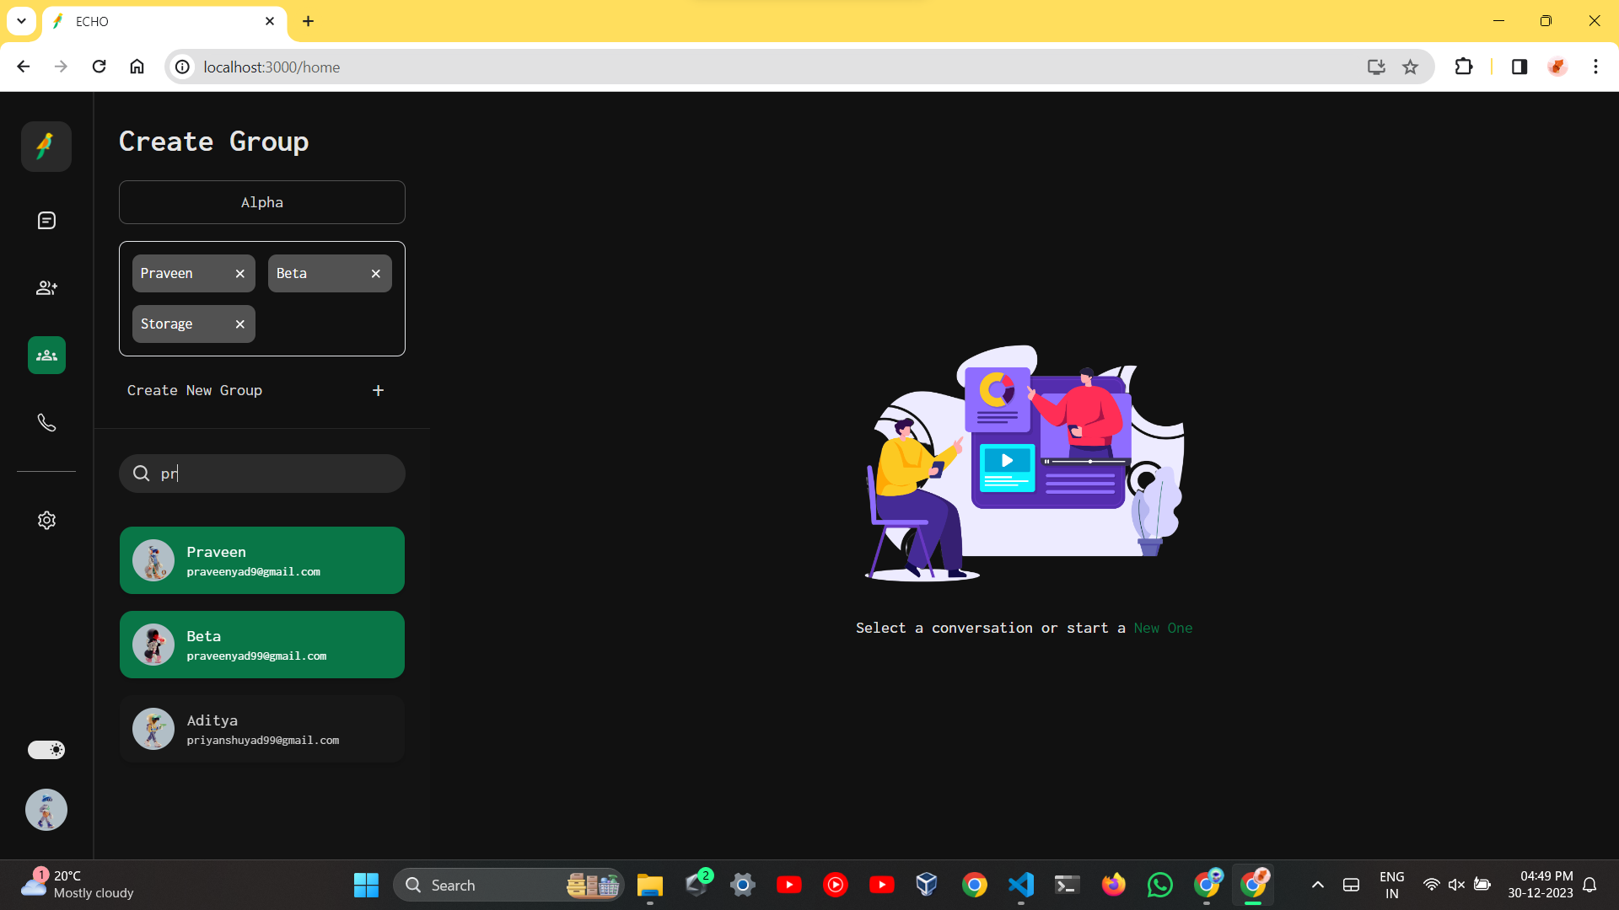Viewport: 1619px width, 910px height.
Task: Open the add friend sidebar icon
Action: pyautogui.click(x=46, y=288)
